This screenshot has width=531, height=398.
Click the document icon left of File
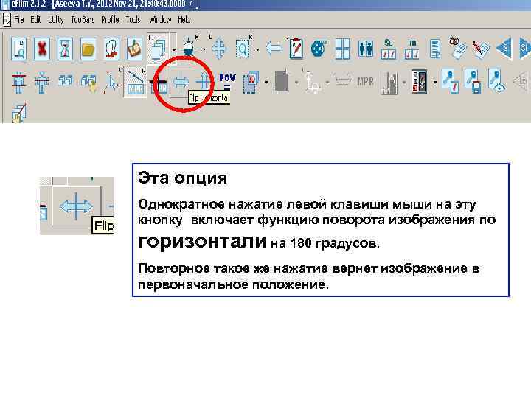click(x=7, y=20)
